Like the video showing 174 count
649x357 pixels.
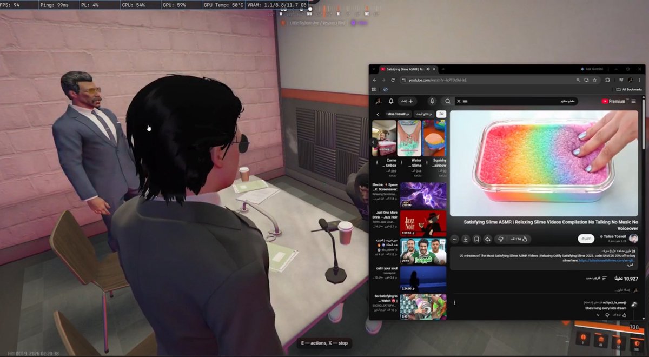[520, 239]
